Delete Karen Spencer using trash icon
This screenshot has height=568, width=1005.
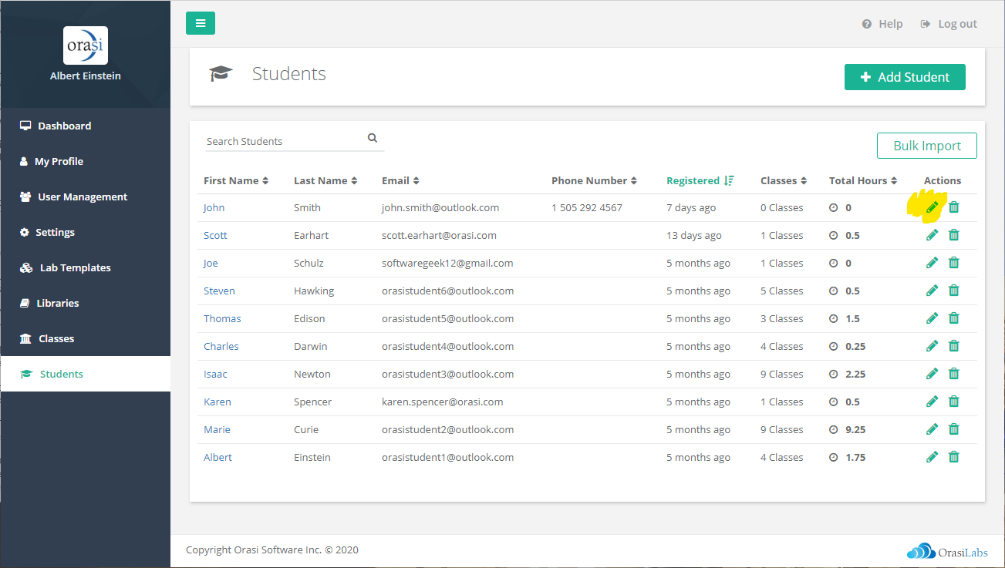coord(954,402)
